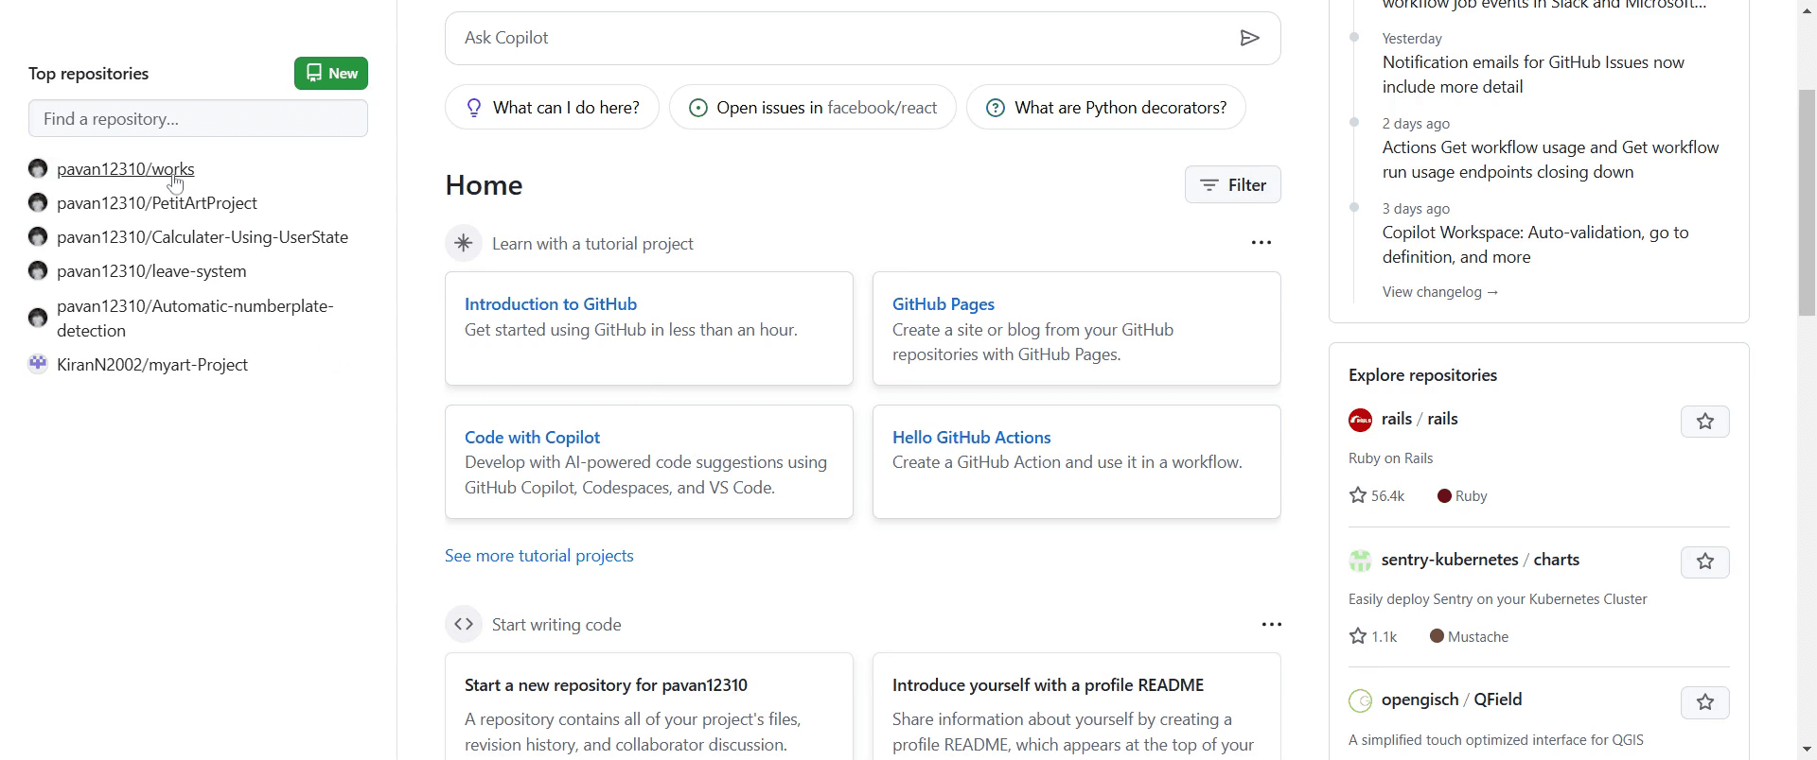Select the 'What can I do here?' suggestion

552,108
